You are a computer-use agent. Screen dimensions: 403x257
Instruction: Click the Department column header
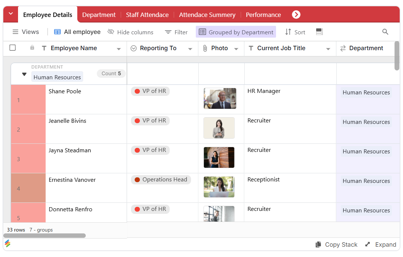point(366,48)
